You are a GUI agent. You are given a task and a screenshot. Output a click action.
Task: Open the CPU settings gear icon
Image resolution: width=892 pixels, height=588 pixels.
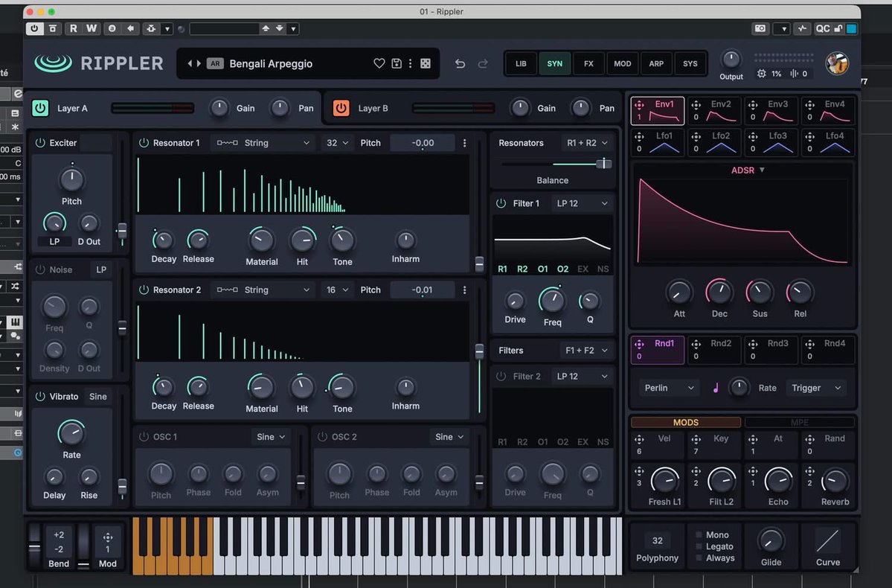762,74
